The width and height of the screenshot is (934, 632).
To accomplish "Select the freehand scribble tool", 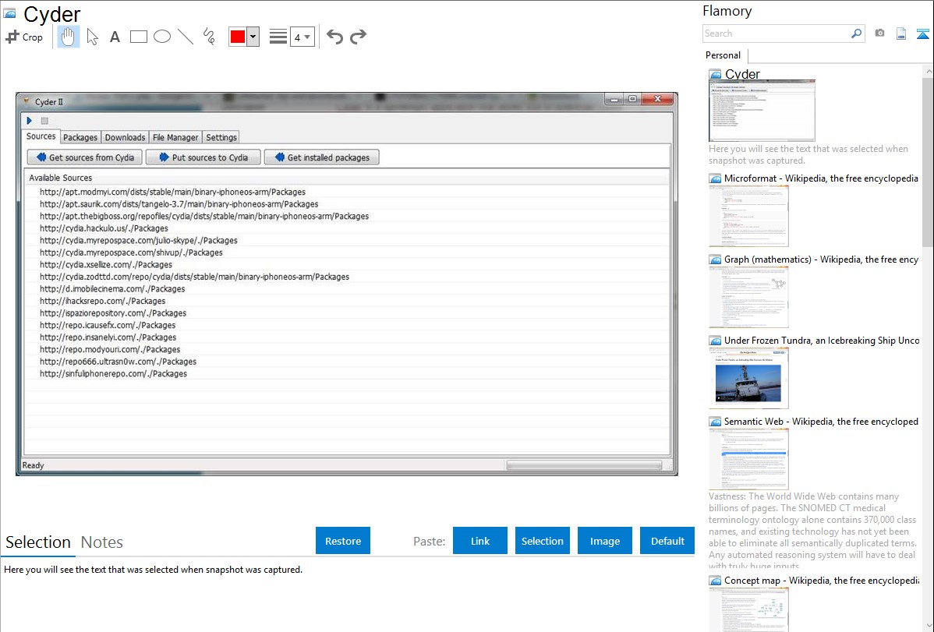I will pyautogui.click(x=209, y=37).
